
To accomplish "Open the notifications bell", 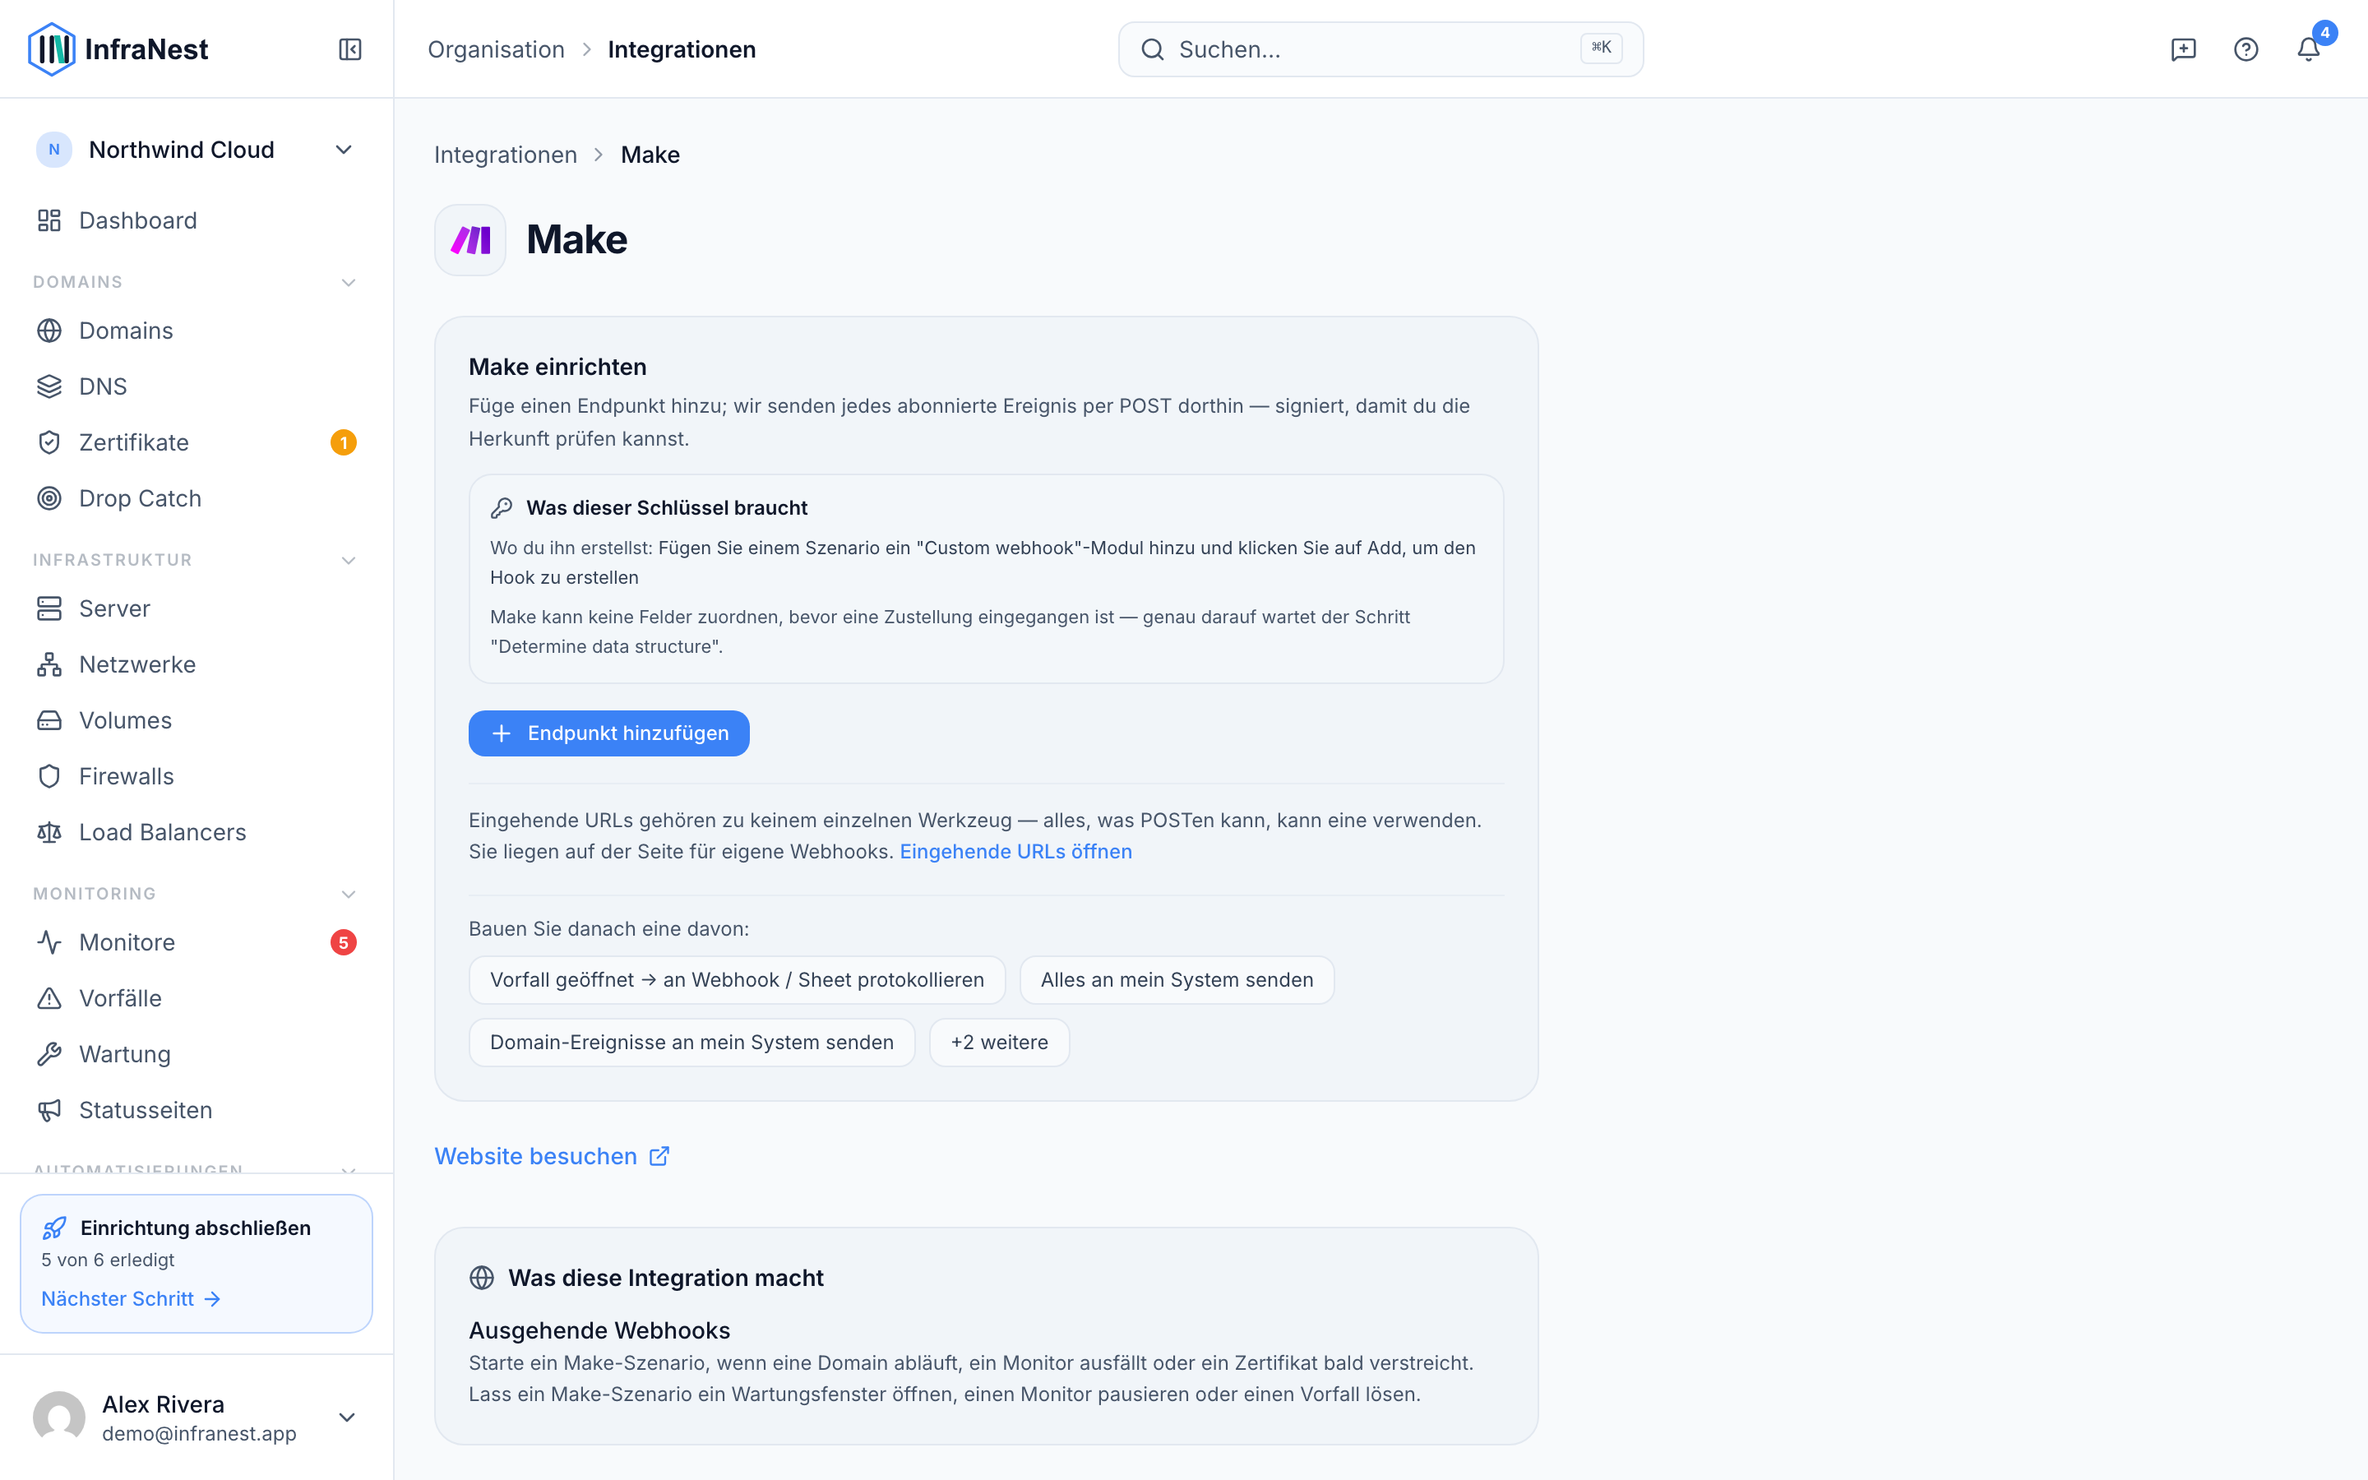I will tap(2308, 49).
